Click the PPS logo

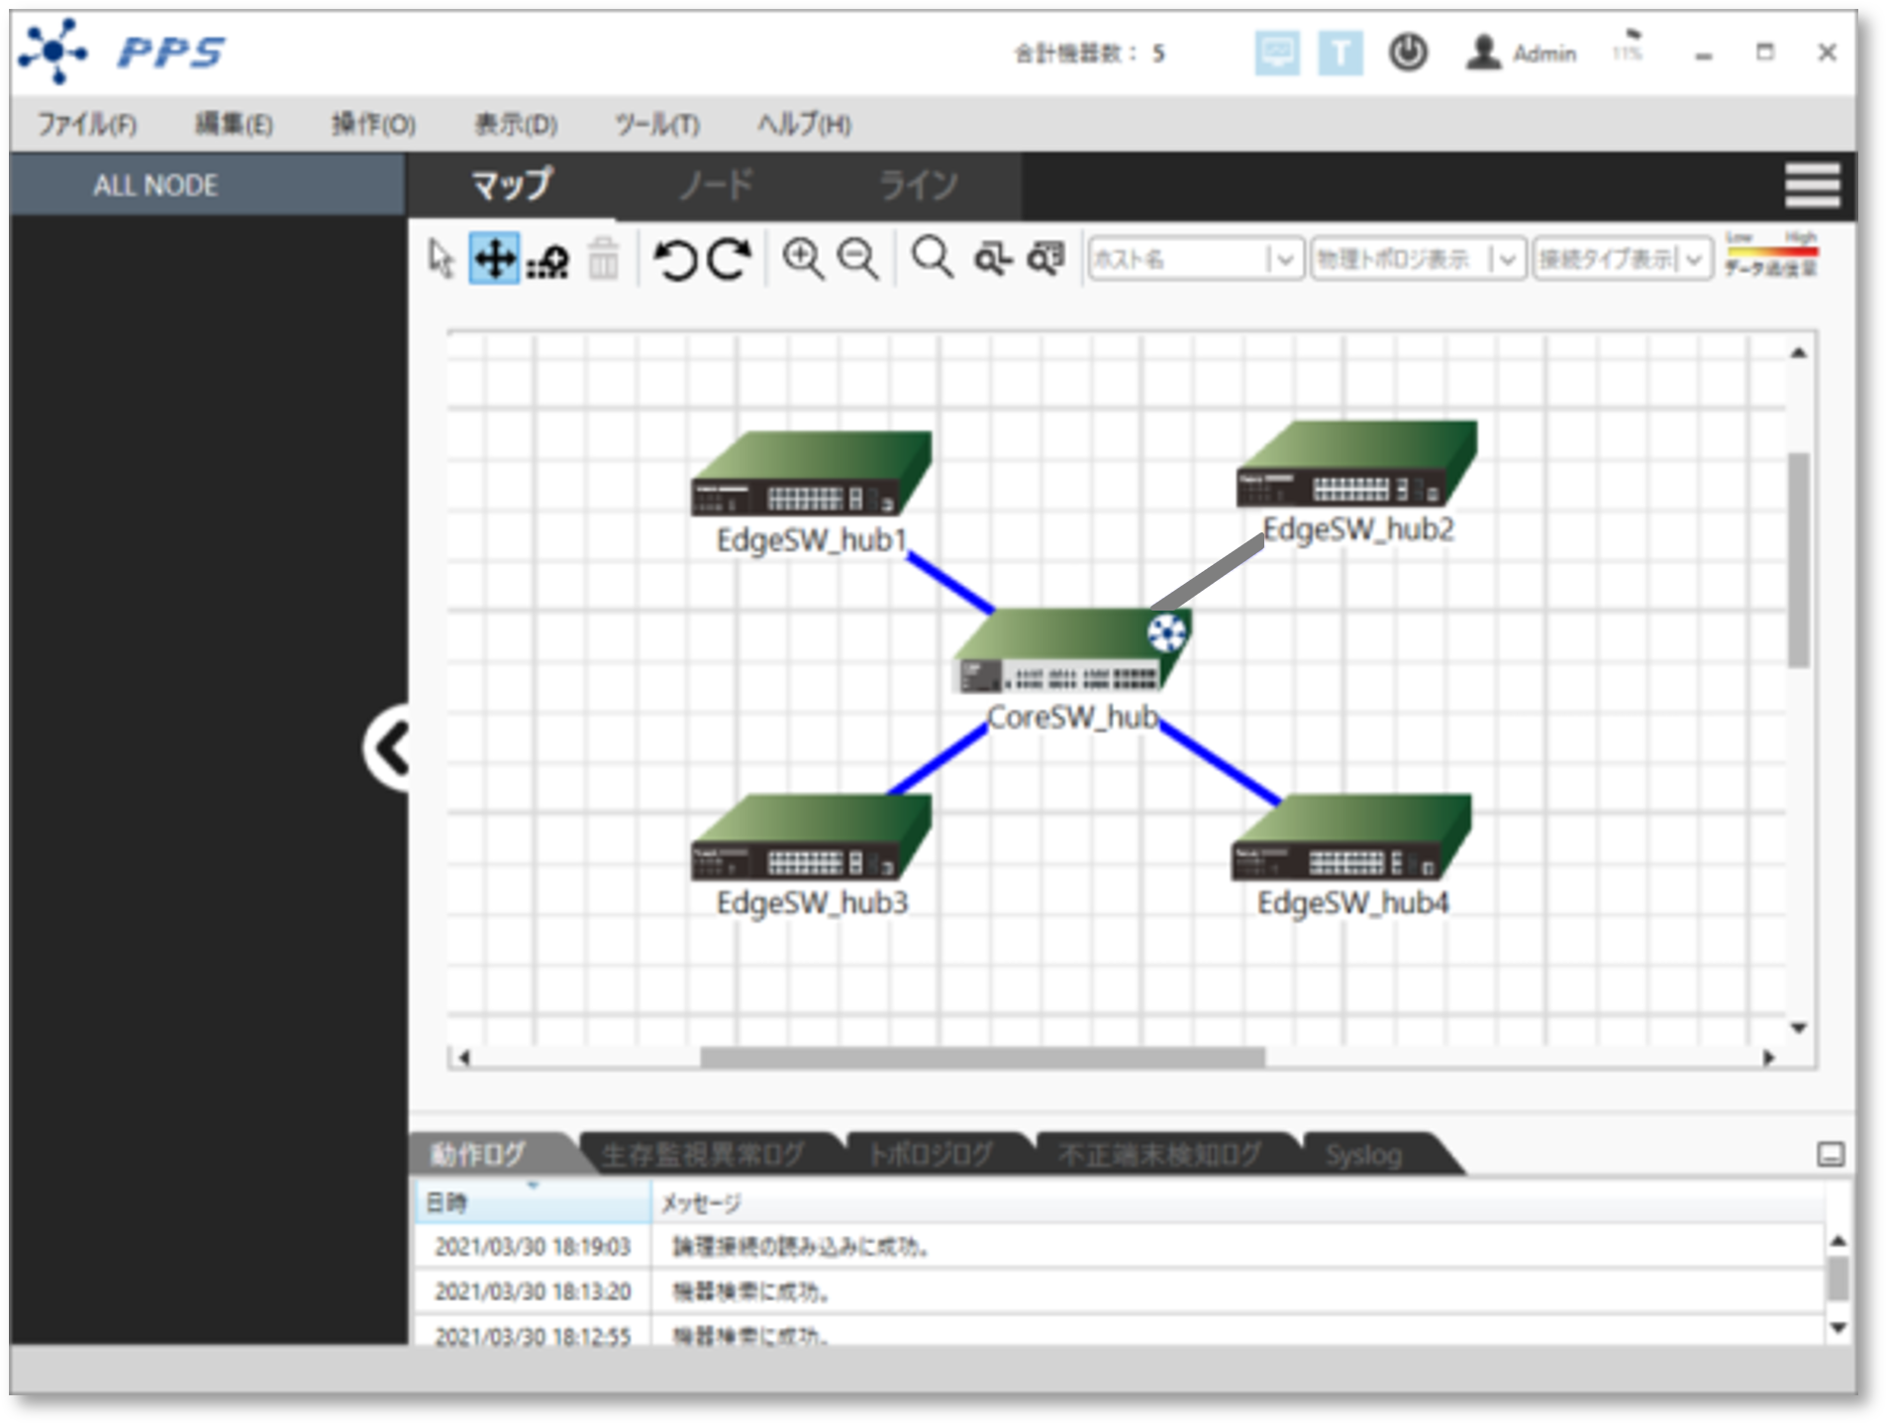point(123,51)
